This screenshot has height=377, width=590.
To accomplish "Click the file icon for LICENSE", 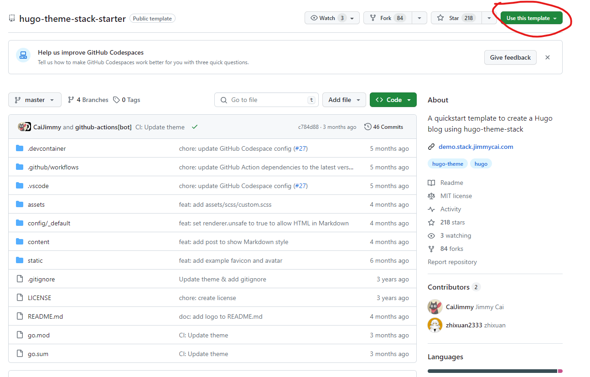I will point(20,298).
